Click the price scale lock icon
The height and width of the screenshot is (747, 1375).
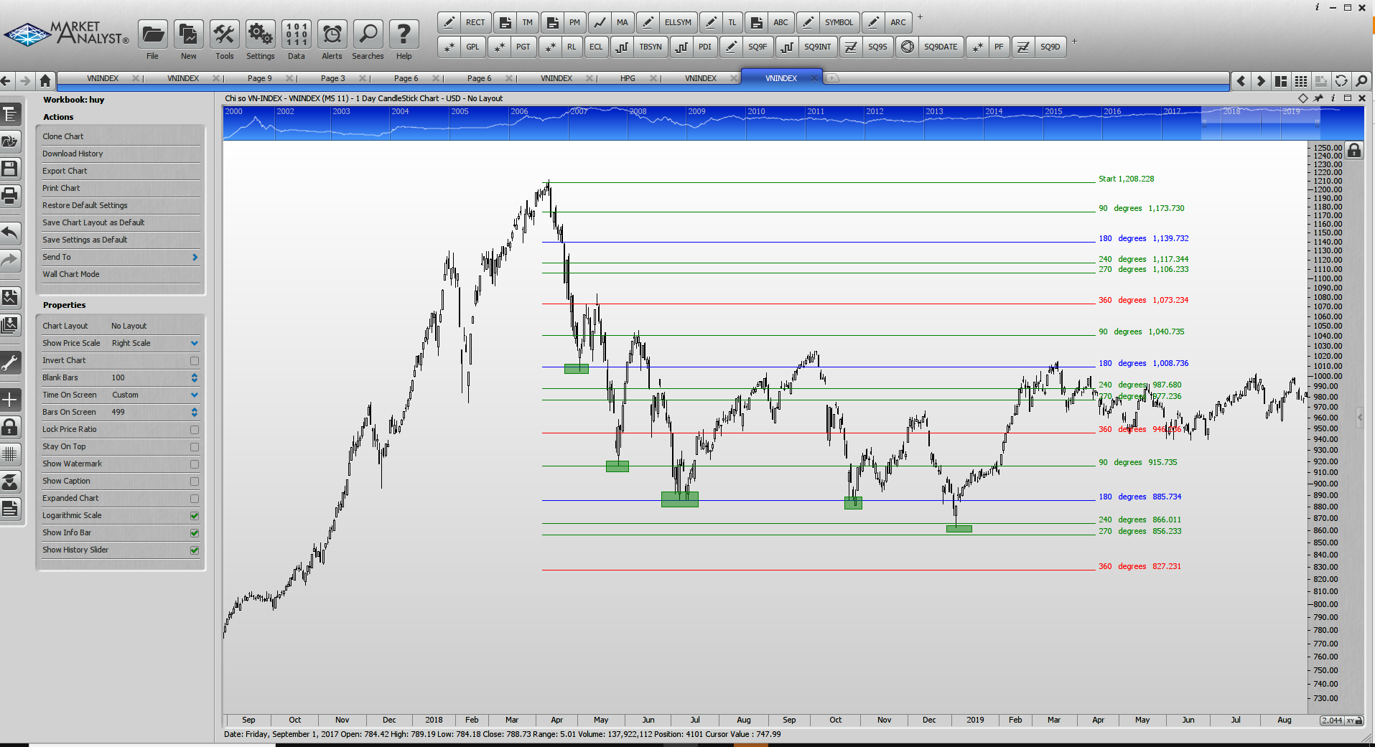[x=1353, y=151]
